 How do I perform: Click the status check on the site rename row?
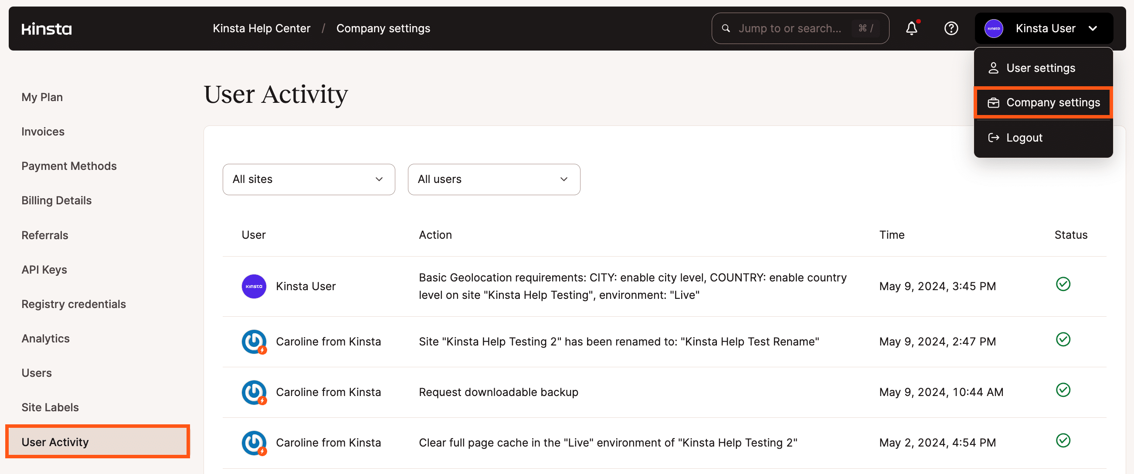[1063, 339]
